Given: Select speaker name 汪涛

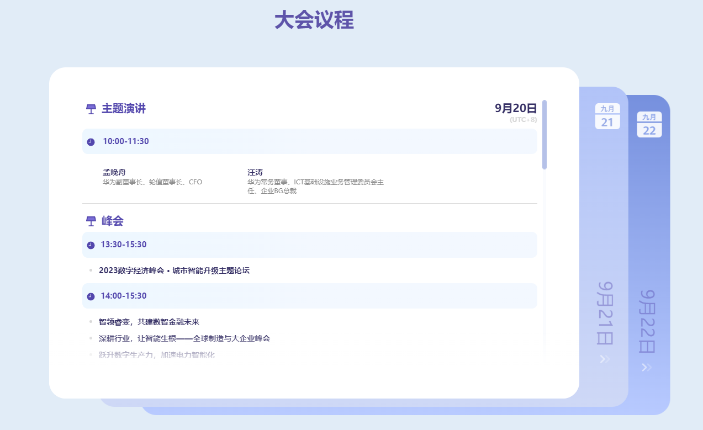Looking at the screenshot, I should 255,172.
